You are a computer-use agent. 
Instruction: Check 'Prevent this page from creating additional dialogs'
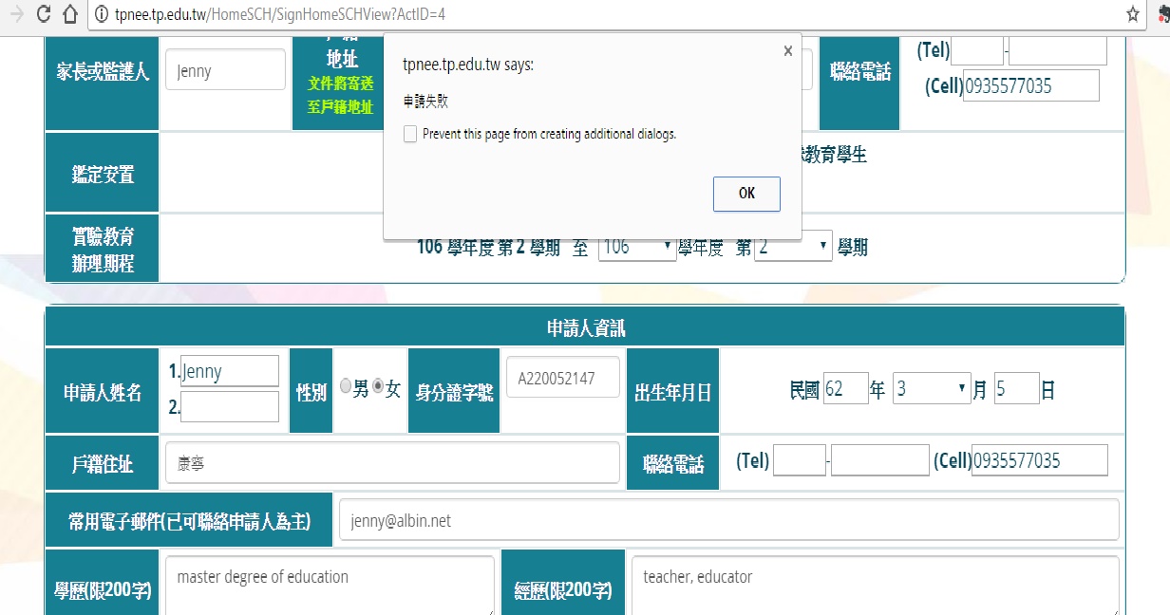point(410,134)
